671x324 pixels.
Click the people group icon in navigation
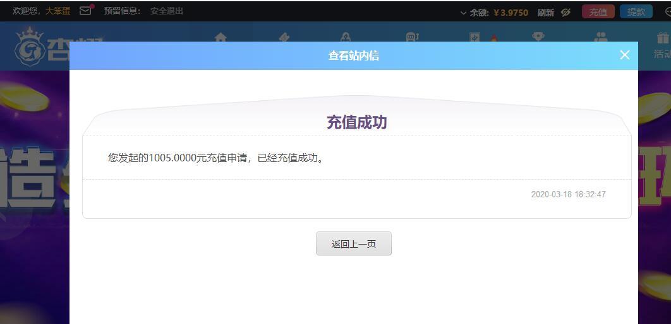coord(601,37)
